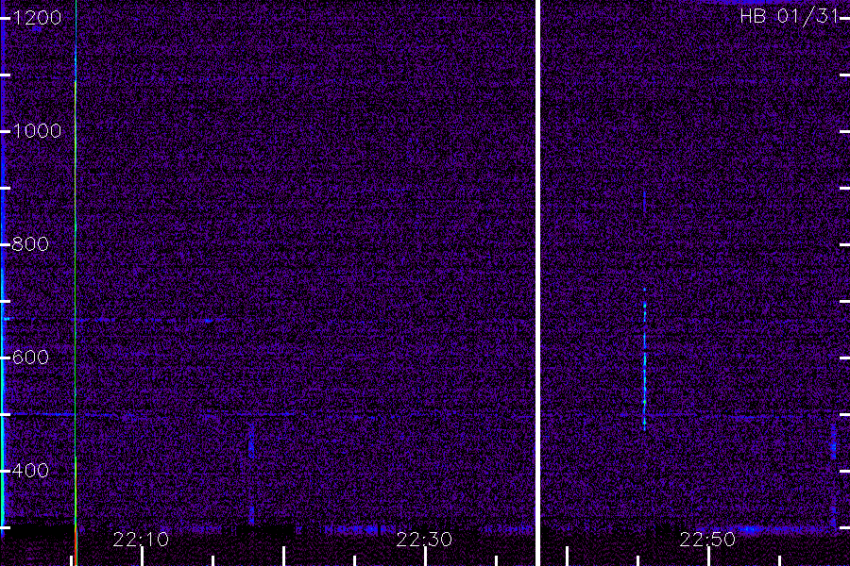Image resolution: width=850 pixels, height=566 pixels.
Task: Click the 600 frequency axis label
Action: 30,358
